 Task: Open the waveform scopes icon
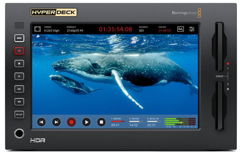click(181, 29)
